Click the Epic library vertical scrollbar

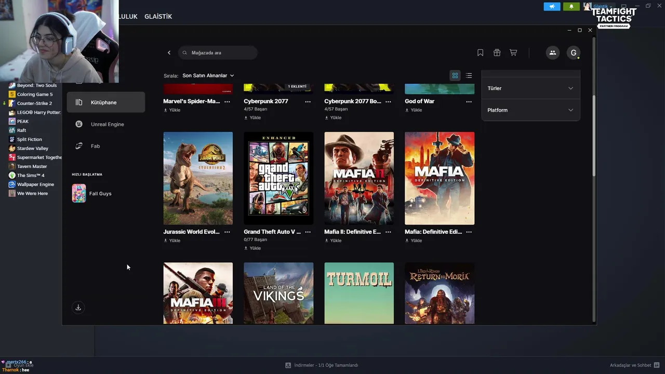coord(594,135)
